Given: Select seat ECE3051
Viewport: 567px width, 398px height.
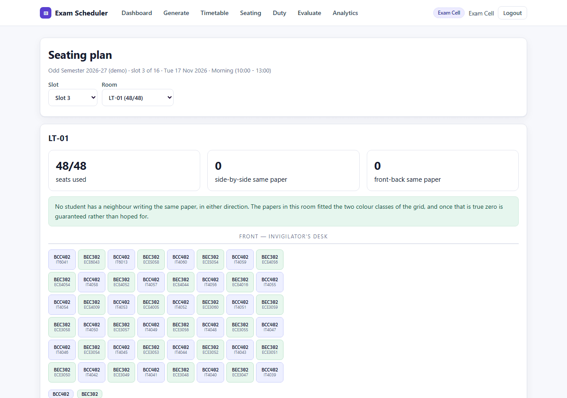Looking at the screenshot, I should click(270, 350).
